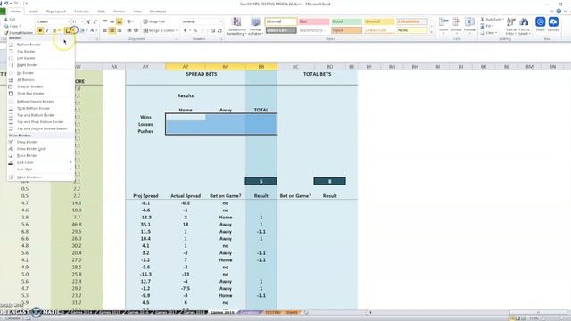This screenshot has width=571, height=321.
Task: Open Format as Table menu
Action: click(256, 26)
